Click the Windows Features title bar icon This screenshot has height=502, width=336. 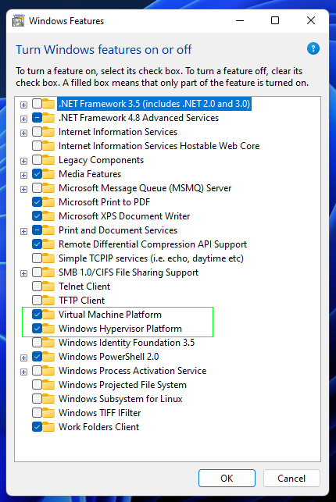coord(18,21)
